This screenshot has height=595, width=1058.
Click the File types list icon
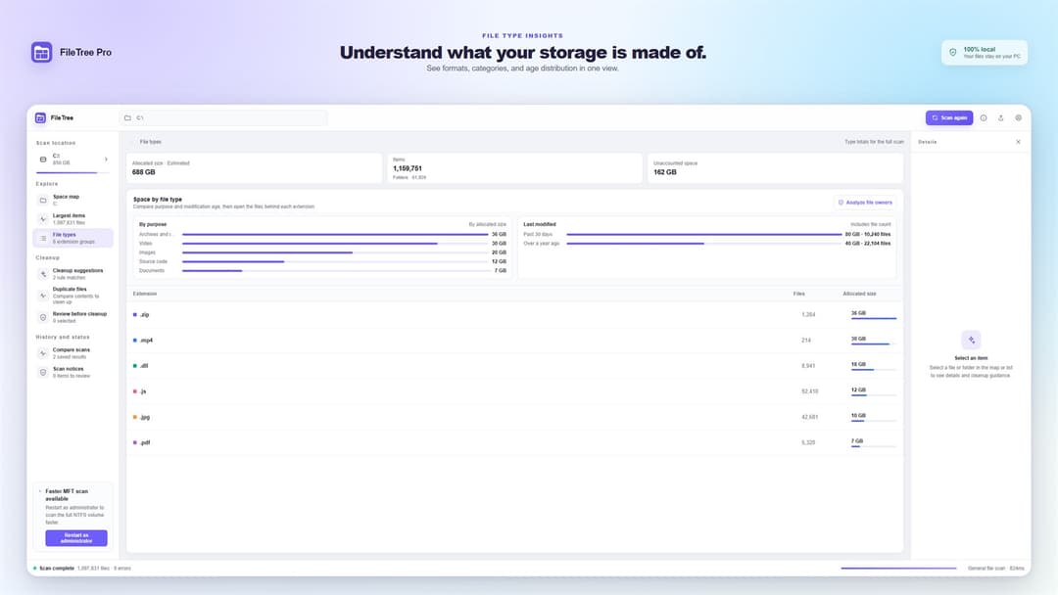[43, 238]
